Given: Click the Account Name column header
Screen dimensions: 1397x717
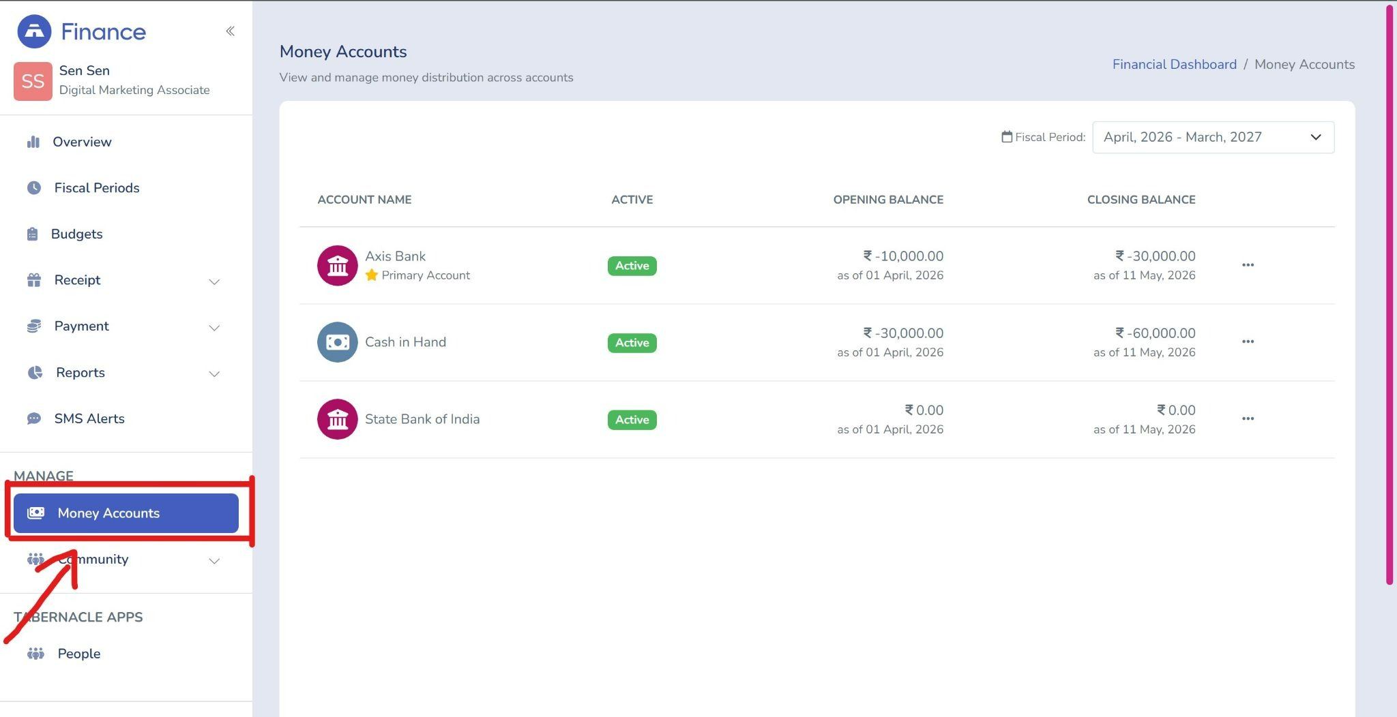Looking at the screenshot, I should [x=364, y=200].
